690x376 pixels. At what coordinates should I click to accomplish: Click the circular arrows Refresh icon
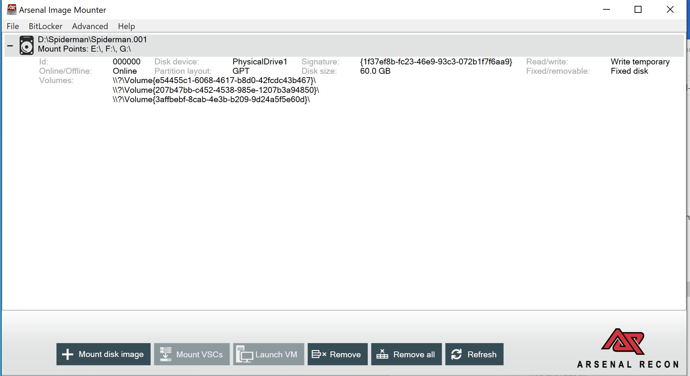(457, 354)
